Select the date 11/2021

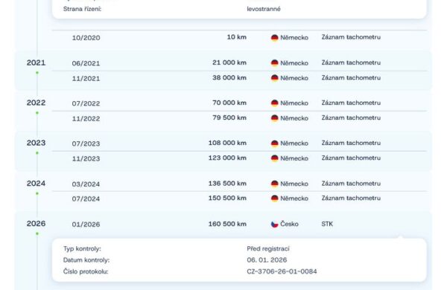pyautogui.click(x=86, y=79)
